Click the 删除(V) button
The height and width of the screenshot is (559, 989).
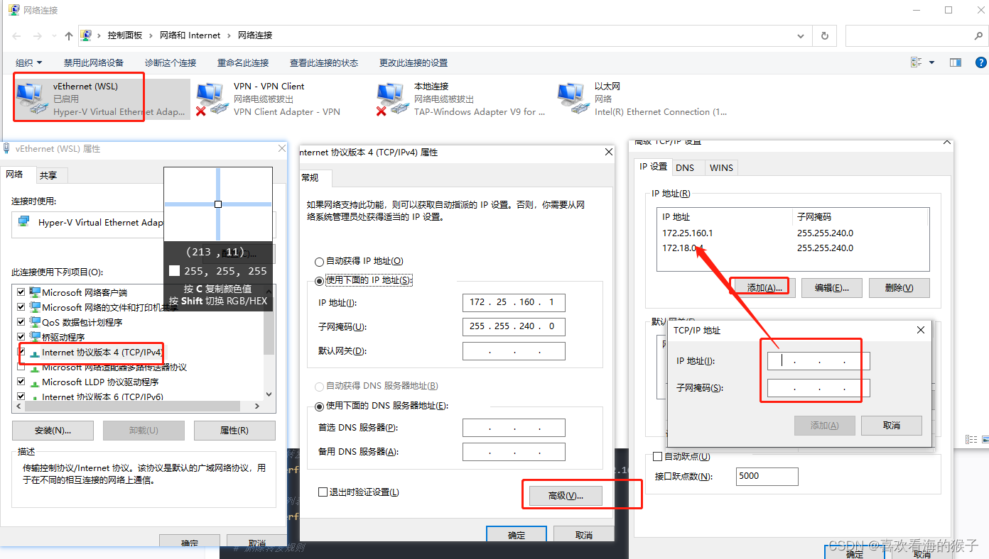tap(899, 287)
